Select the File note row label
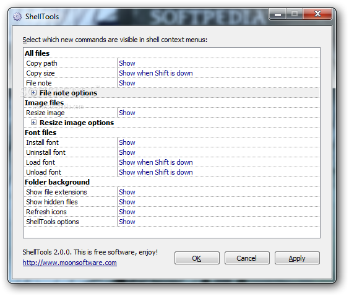 tap(39, 83)
